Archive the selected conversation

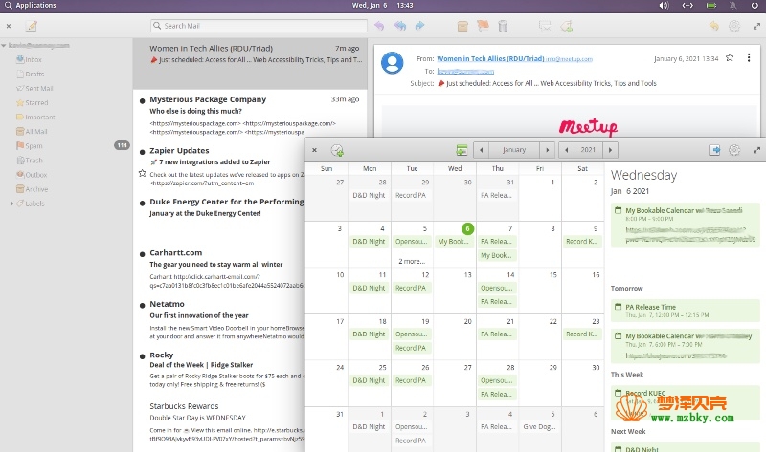coord(462,26)
